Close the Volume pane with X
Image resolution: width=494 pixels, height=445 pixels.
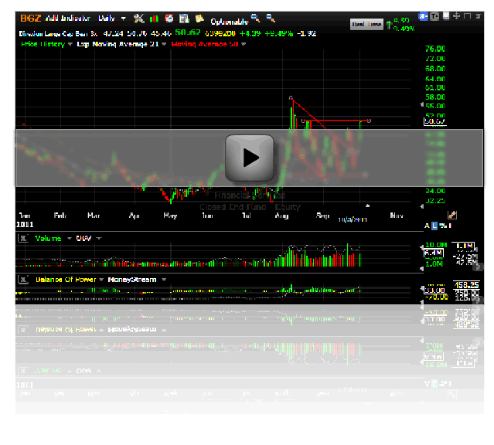click(x=22, y=239)
